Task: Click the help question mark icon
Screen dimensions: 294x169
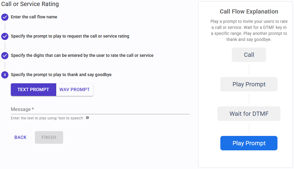Action: tap(87, 118)
